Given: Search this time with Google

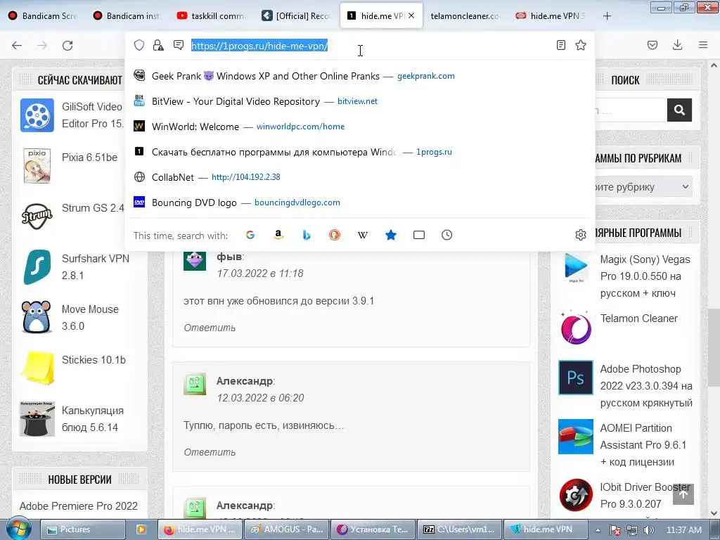Looking at the screenshot, I should [x=250, y=235].
